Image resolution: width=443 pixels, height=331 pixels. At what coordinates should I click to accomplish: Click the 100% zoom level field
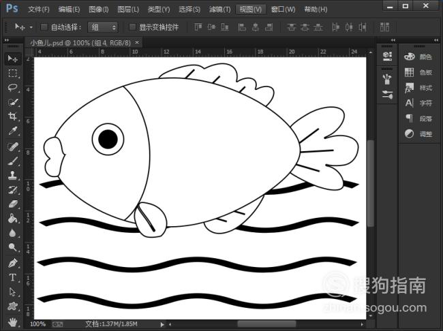(x=38, y=324)
